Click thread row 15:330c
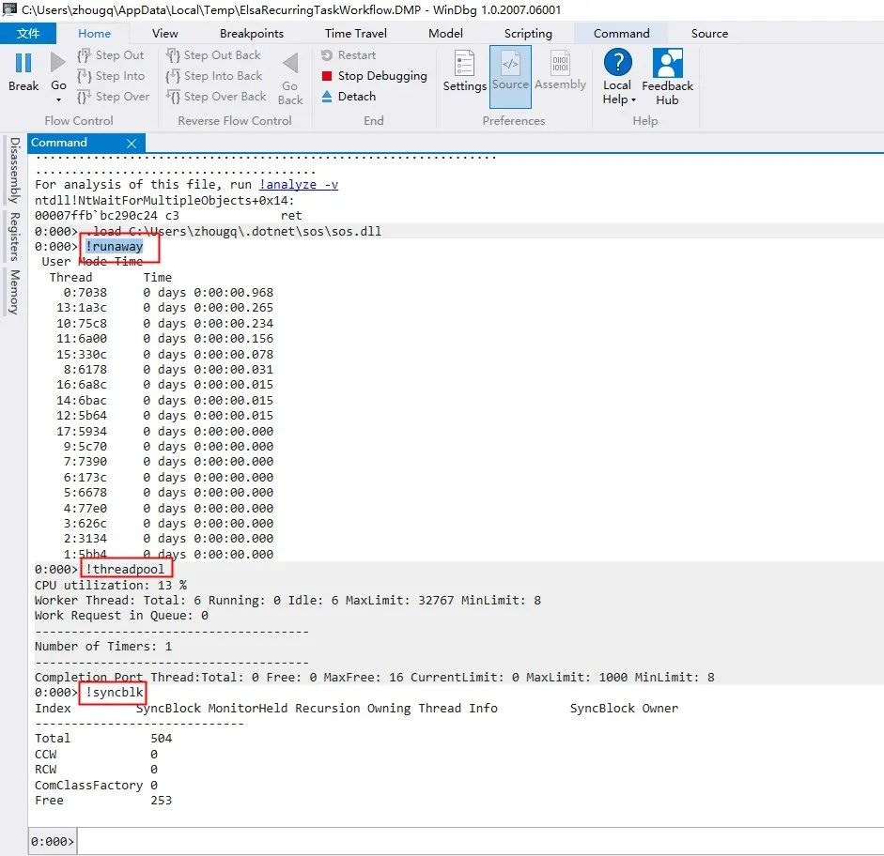884x856 pixels. [164, 354]
